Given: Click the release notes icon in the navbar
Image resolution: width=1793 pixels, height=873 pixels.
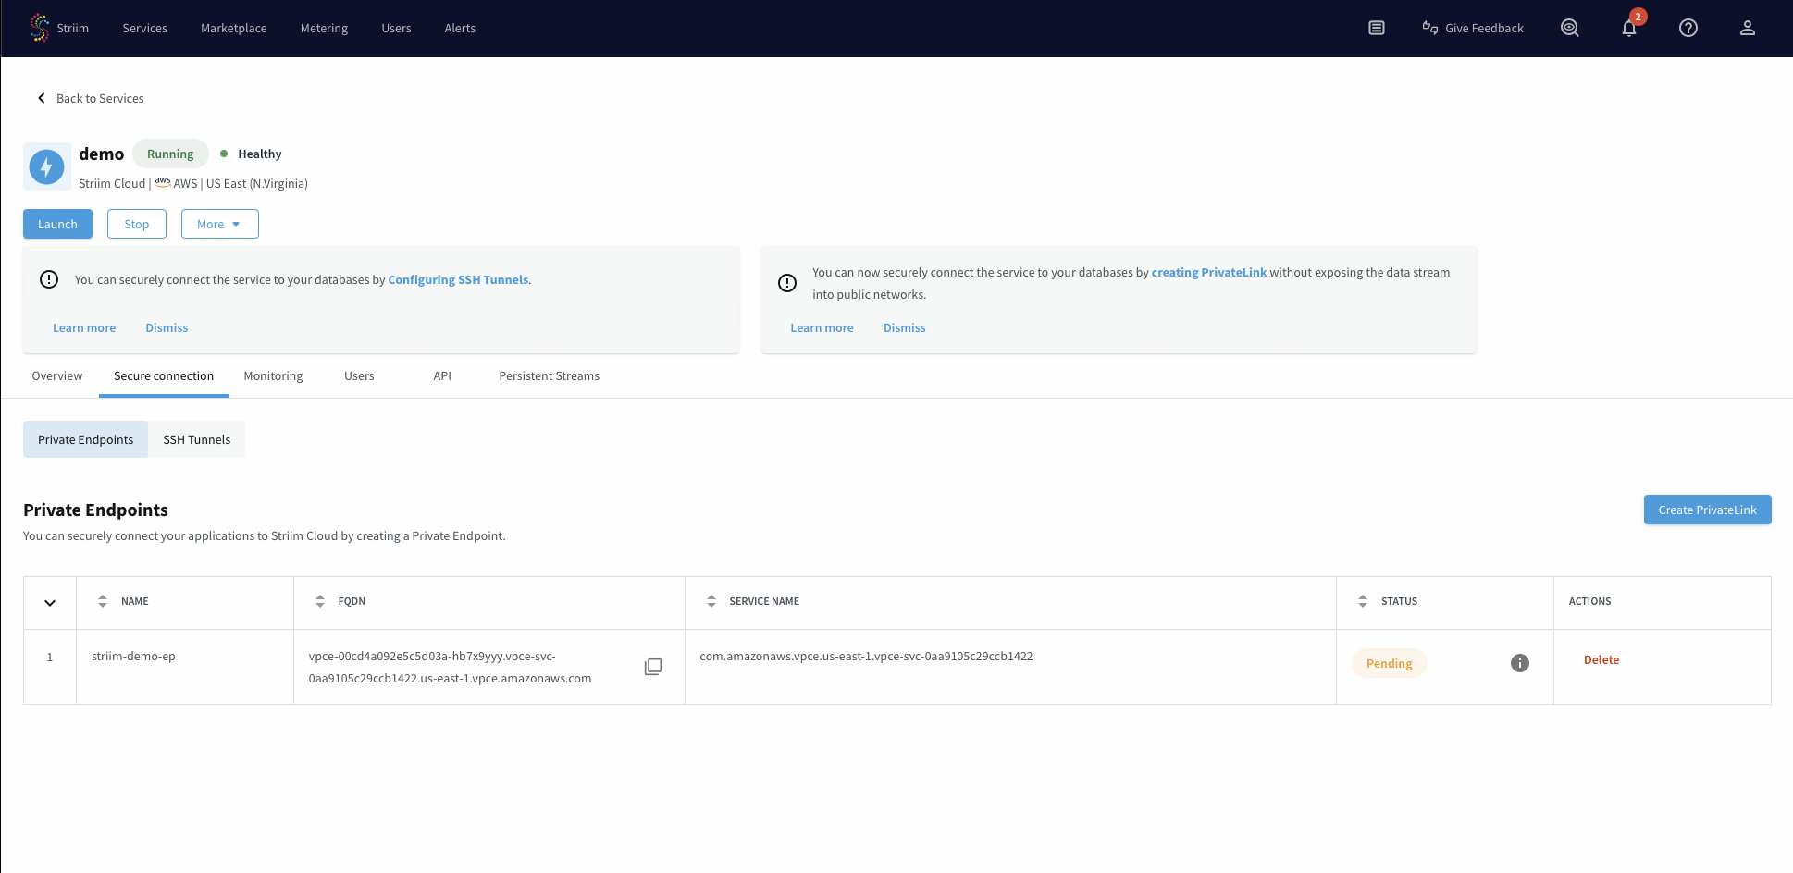Looking at the screenshot, I should pyautogui.click(x=1377, y=28).
